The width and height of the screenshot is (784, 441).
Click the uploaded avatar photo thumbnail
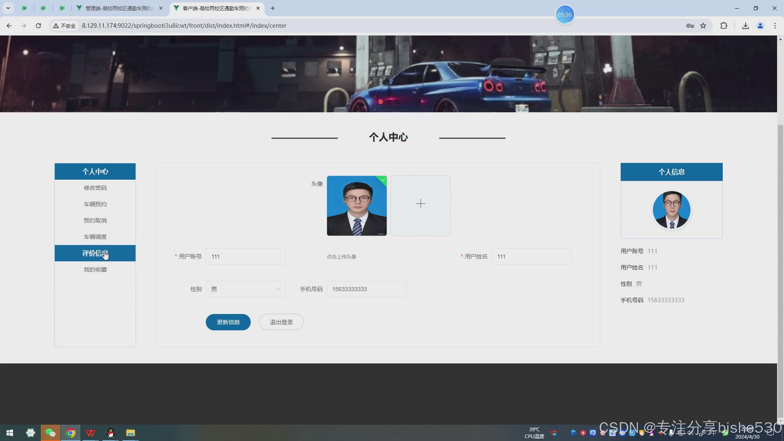point(356,206)
